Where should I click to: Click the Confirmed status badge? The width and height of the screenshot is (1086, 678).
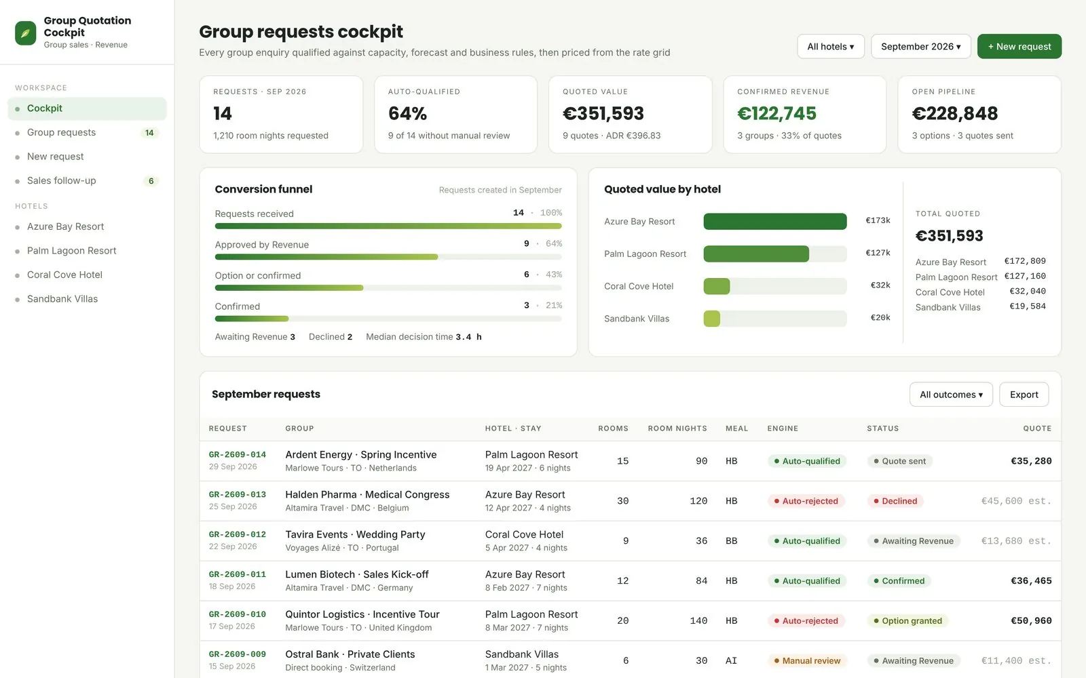click(899, 581)
